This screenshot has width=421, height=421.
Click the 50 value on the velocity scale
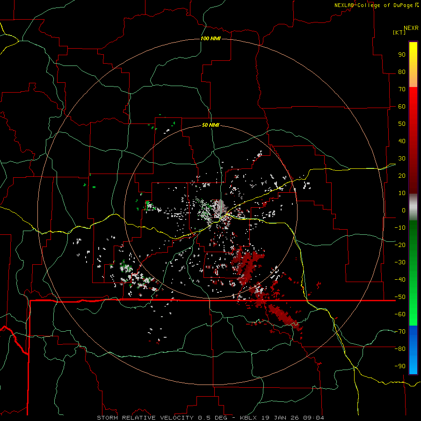click(x=402, y=124)
